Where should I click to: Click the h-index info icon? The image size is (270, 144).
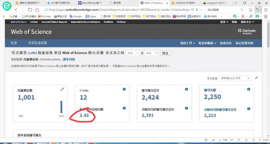coord(124,90)
